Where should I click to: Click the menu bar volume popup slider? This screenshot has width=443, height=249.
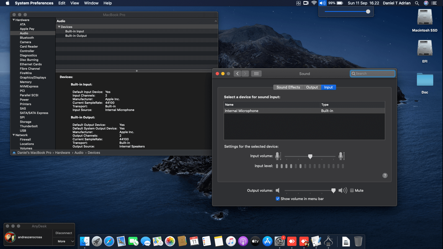(346, 12)
